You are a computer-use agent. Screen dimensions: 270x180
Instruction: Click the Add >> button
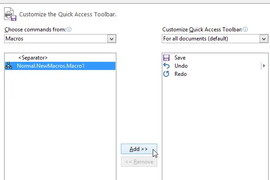pyautogui.click(x=139, y=149)
